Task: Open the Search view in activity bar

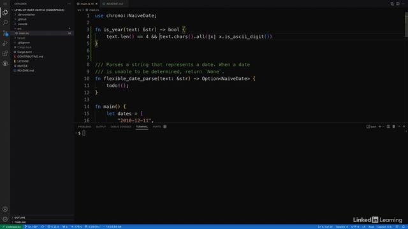Action: 5,23
